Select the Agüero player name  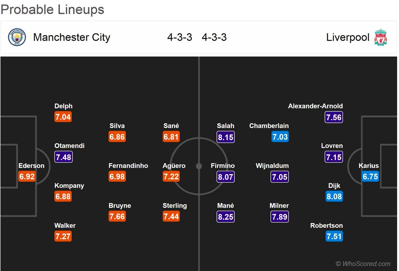click(x=174, y=166)
